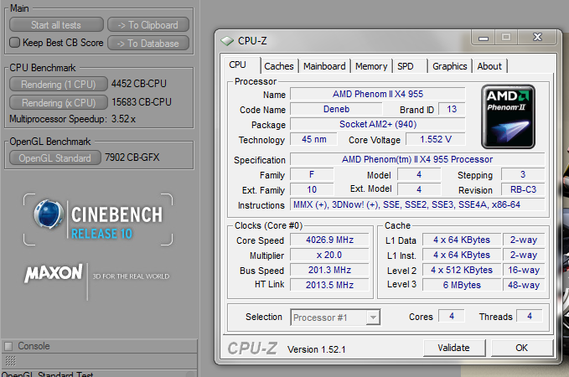Screen dimensions: 569x377
Task: Run Rendering (1 CPU) benchmark
Action: click(x=59, y=84)
